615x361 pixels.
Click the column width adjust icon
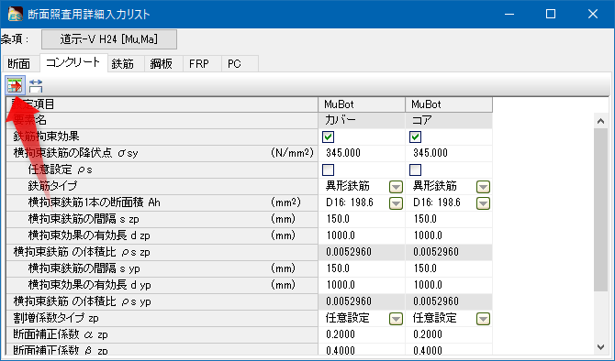pyautogui.click(x=36, y=86)
